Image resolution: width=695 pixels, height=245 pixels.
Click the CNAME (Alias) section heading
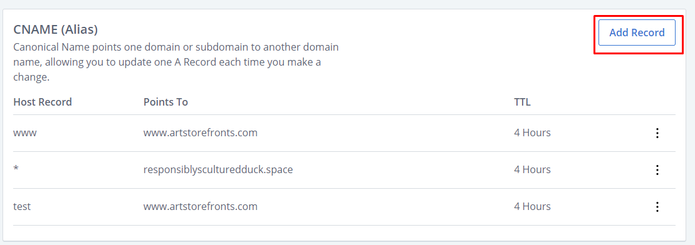(55, 29)
